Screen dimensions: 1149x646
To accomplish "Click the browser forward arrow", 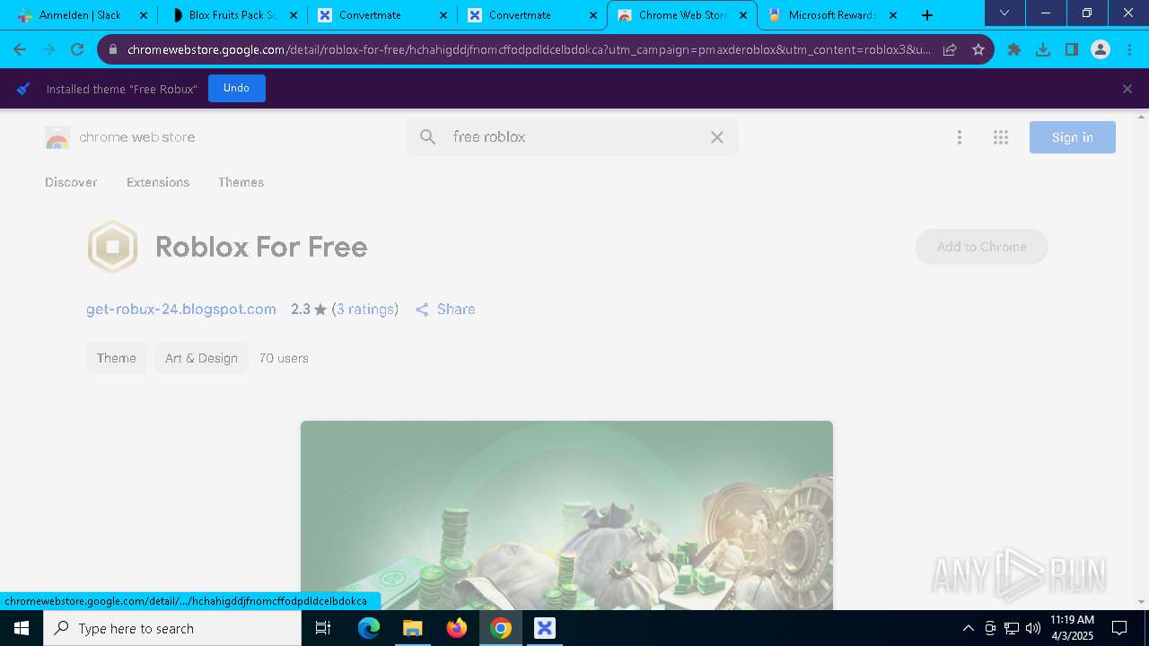I will tap(48, 49).
